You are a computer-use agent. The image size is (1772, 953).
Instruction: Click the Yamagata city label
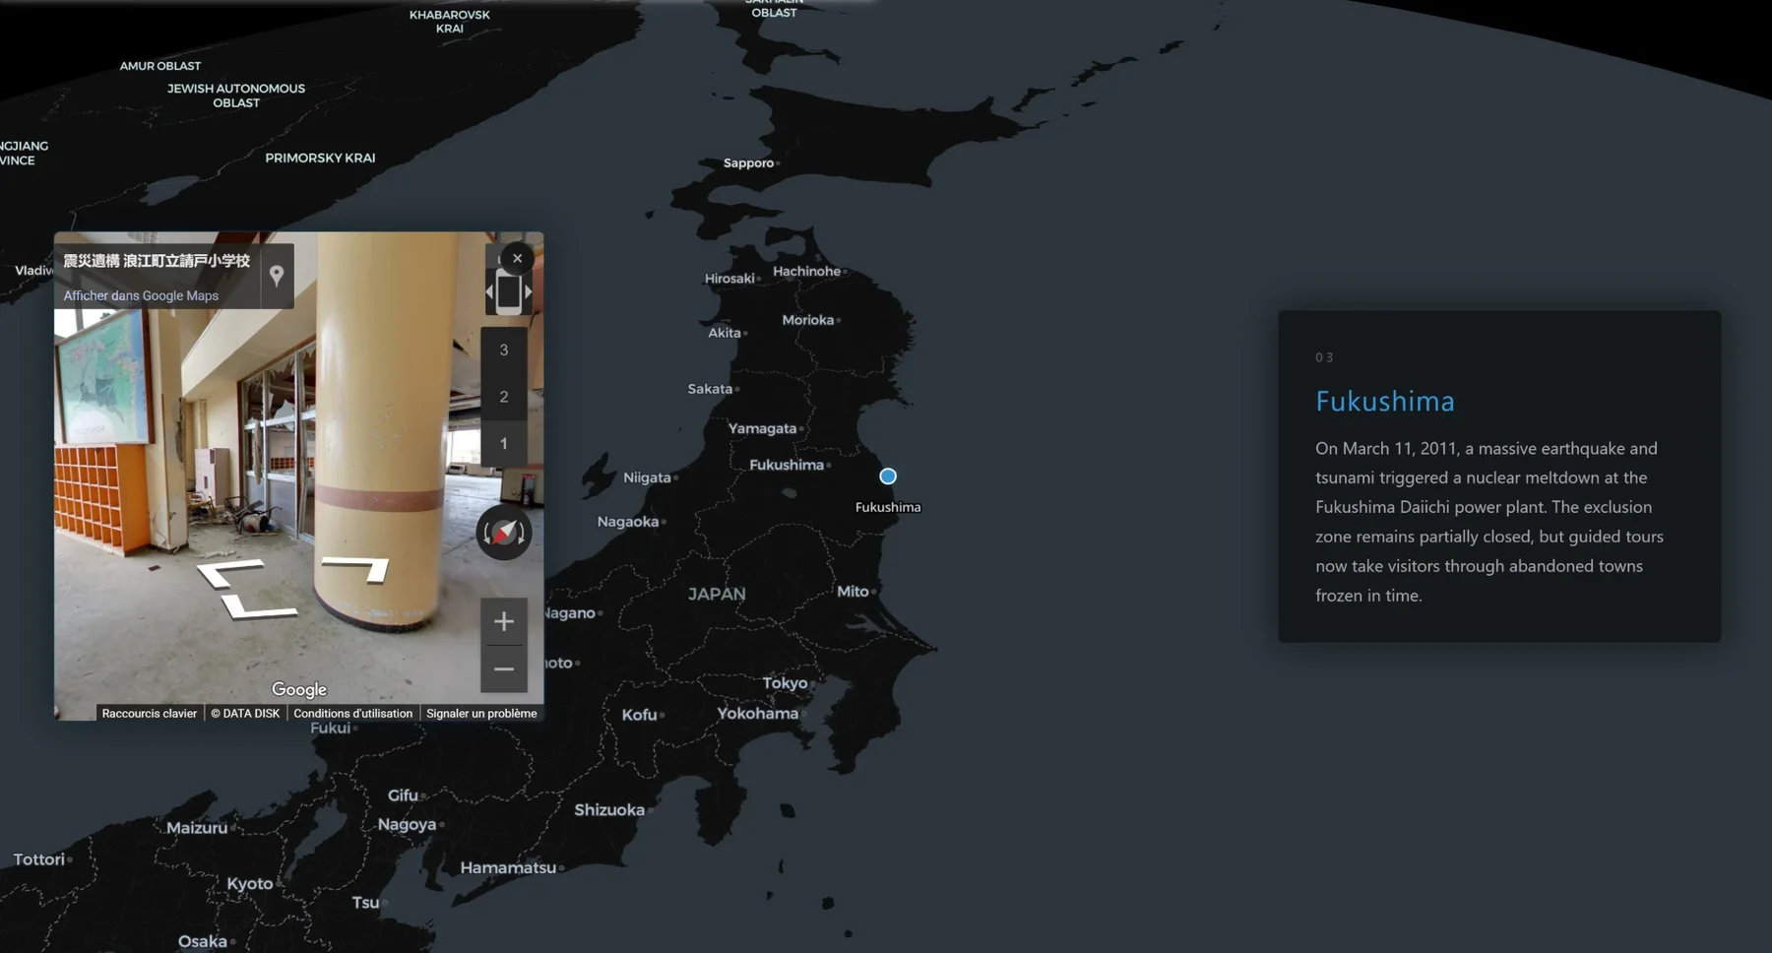click(762, 428)
